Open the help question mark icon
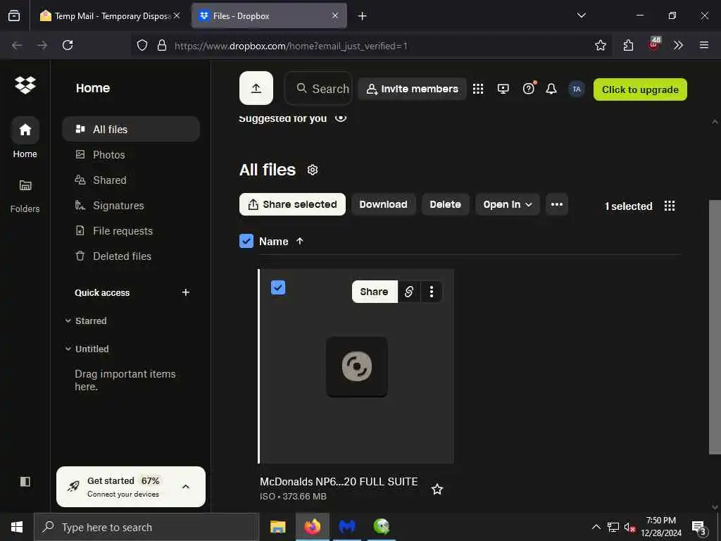This screenshot has width=721, height=541. [529, 89]
